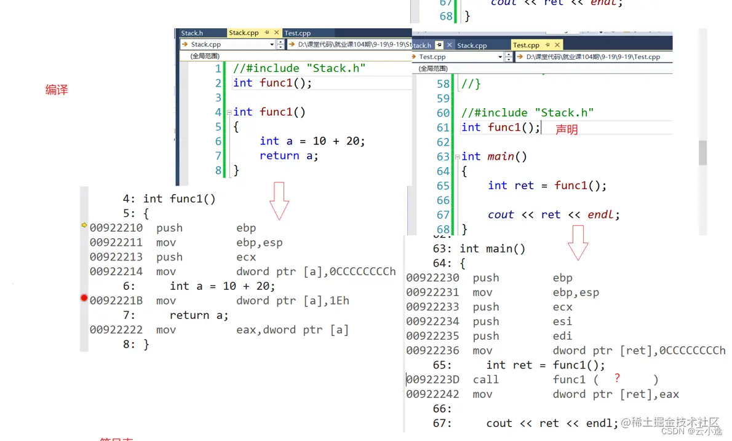The height and width of the screenshot is (441, 732).
Task: Click the pin icon on right Stack.h tab
Action: 439,45
